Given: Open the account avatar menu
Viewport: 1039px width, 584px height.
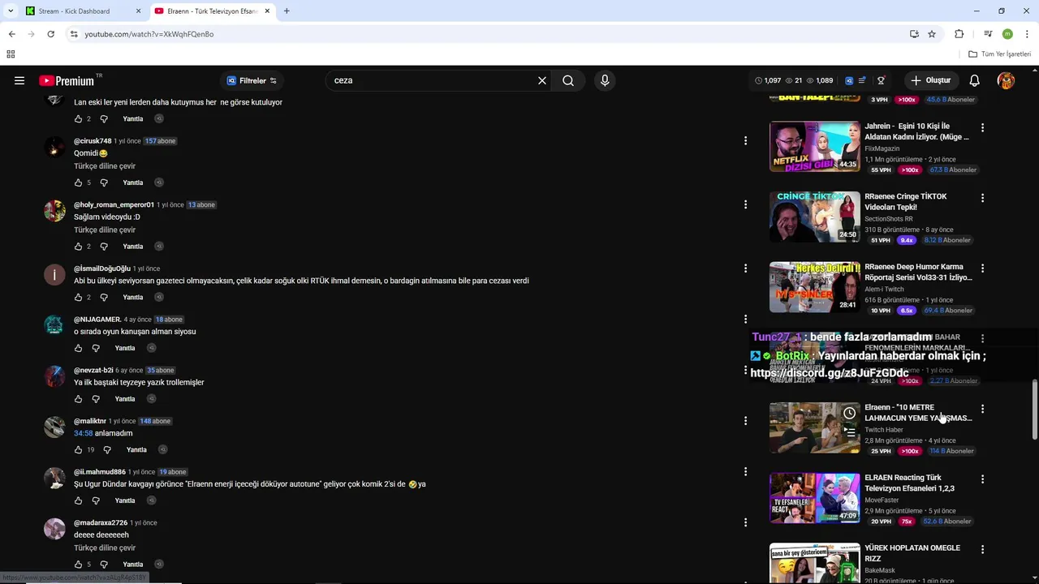Looking at the screenshot, I should pos(1006,80).
